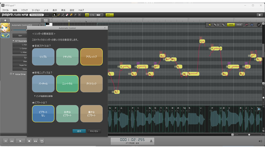This screenshot has width=265, height=149.
Task: Choose the シンプル music style
Action: pos(43,57)
